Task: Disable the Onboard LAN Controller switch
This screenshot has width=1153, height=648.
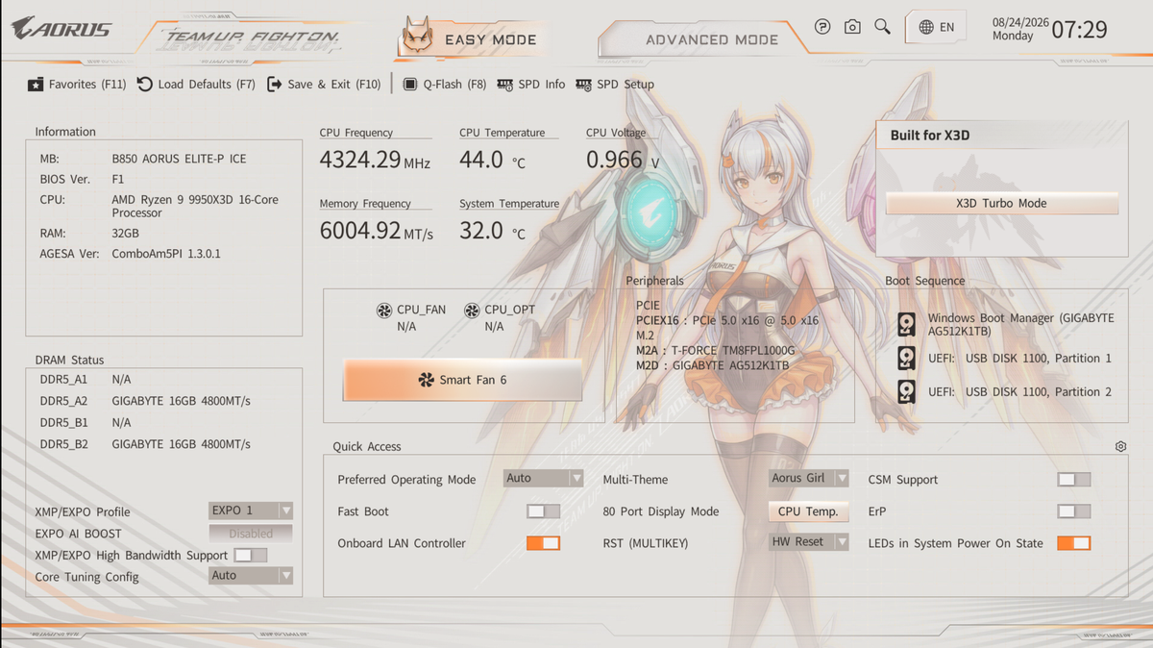Action: point(543,543)
